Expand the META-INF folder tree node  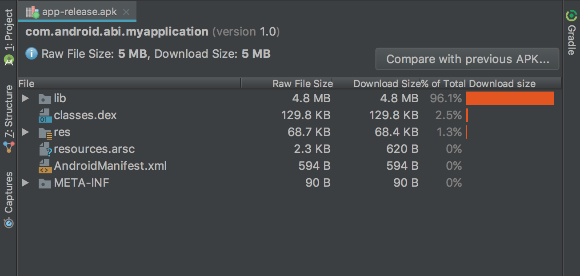25,183
